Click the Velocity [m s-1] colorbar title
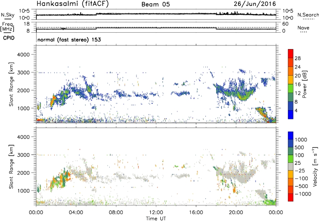Image resolution: width=319 pixels, height=221 pixels. click(315, 166)
